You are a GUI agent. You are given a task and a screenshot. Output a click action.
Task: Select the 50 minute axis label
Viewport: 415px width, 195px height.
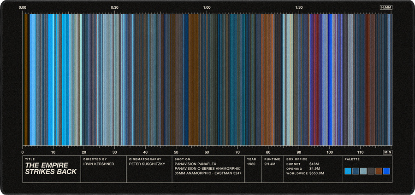176,152
